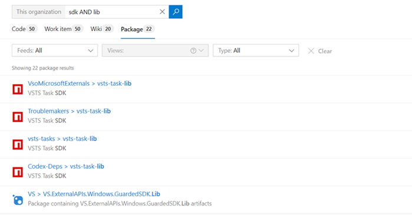The image size is (412, 215).
Task: Open the Type: All dropdown
Action: [256, 51]
